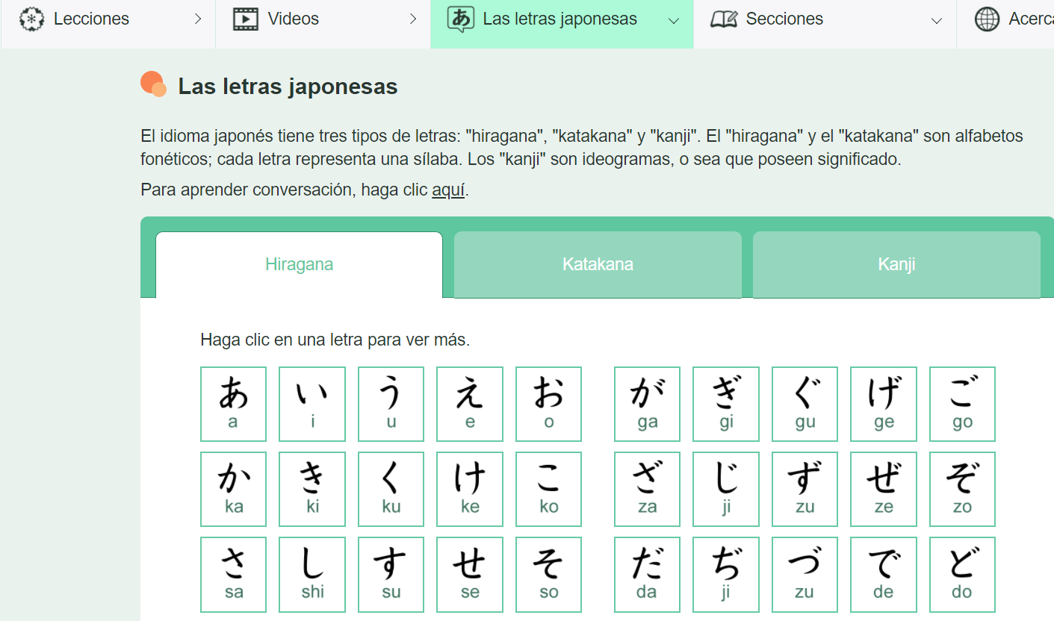Click the Lecciones flower icon
The width and height of the screenshot is (1054, 621).
click(x=31, y=19)
